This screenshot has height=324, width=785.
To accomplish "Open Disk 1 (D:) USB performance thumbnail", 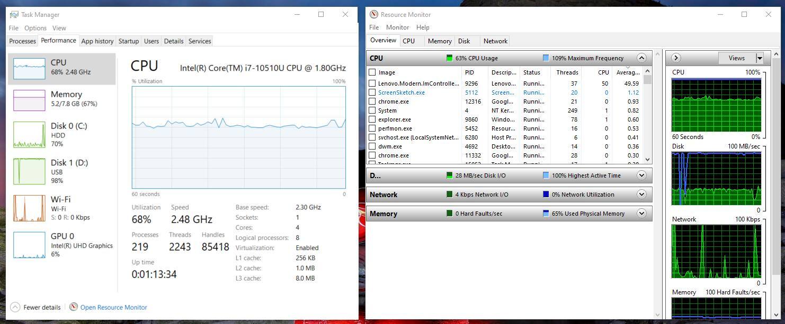I will 29,171.
